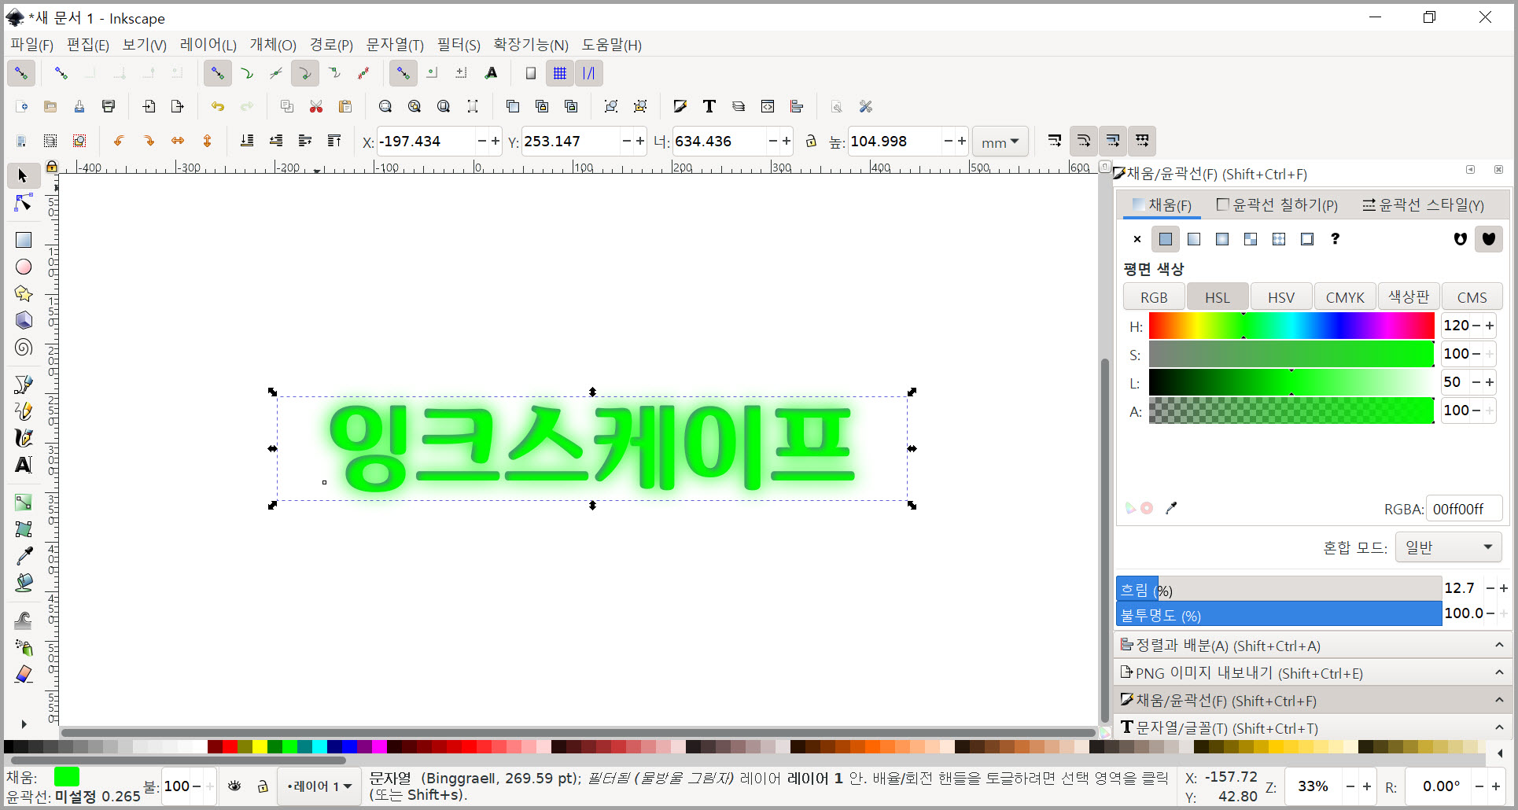1518x810 pixels.
Task: Click the Hue rainbow slider
Action: coord(1291,326)
